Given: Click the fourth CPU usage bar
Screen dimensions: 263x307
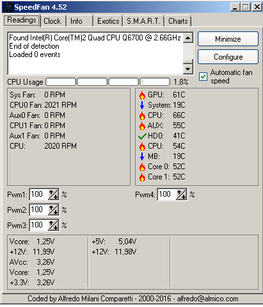Looking at the screenshot, I should (x=155, y=82).
